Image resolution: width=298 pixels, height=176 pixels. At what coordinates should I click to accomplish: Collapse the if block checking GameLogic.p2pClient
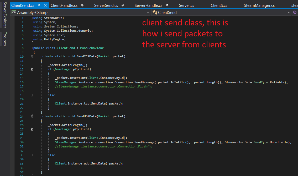coord(32,69)
